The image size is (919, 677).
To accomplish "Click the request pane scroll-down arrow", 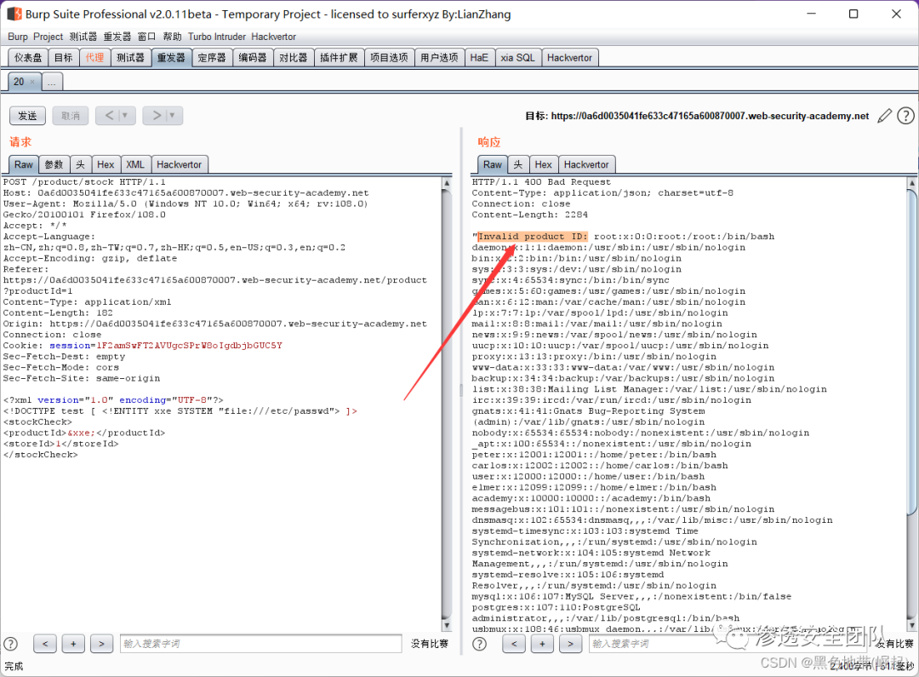I will [447, 625].
